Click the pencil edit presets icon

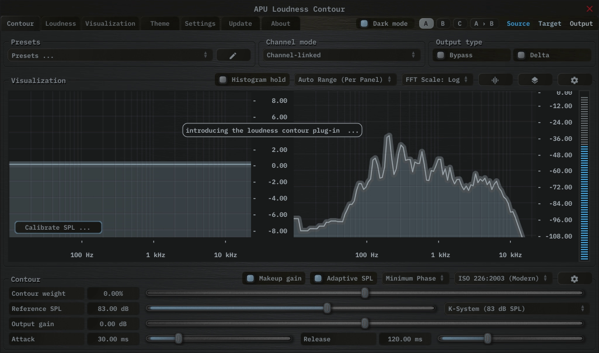(233, 56)
